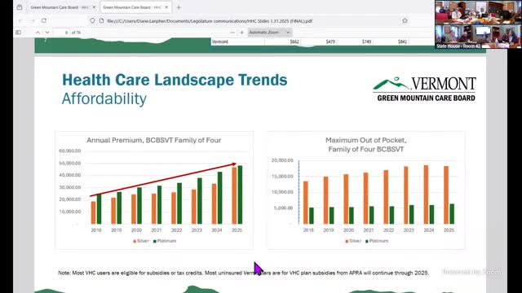Click the 2025 axis label in the premium chart
This screenshot has width=522, height=293.
click(x=237, y=230)
